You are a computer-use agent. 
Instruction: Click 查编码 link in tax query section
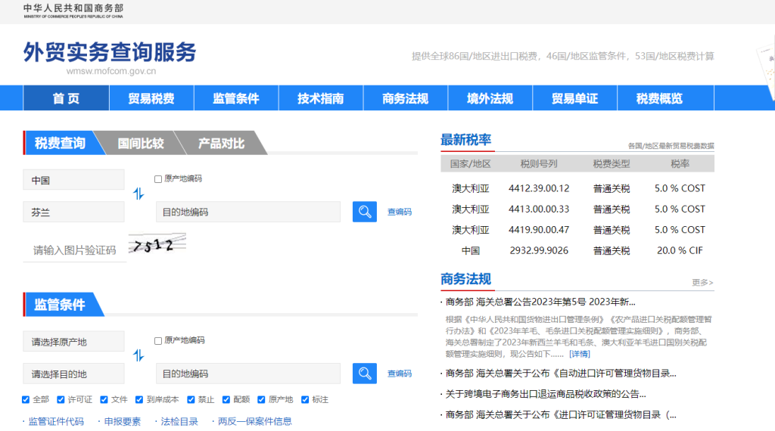tap(400, 212)
